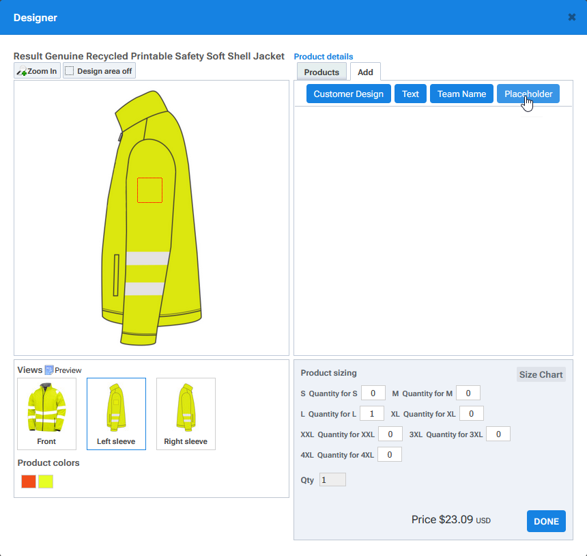The width and height of the screenshot is (587, 556).
Task: Choose the Left sleeve view thumbnail
Action: point(116,413)
